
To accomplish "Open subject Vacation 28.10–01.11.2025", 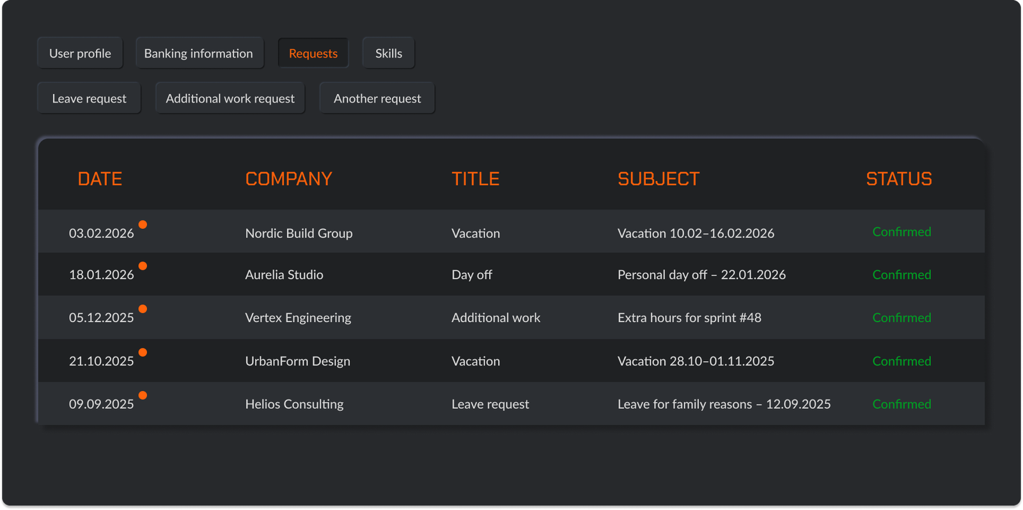I will click(696, 361).
